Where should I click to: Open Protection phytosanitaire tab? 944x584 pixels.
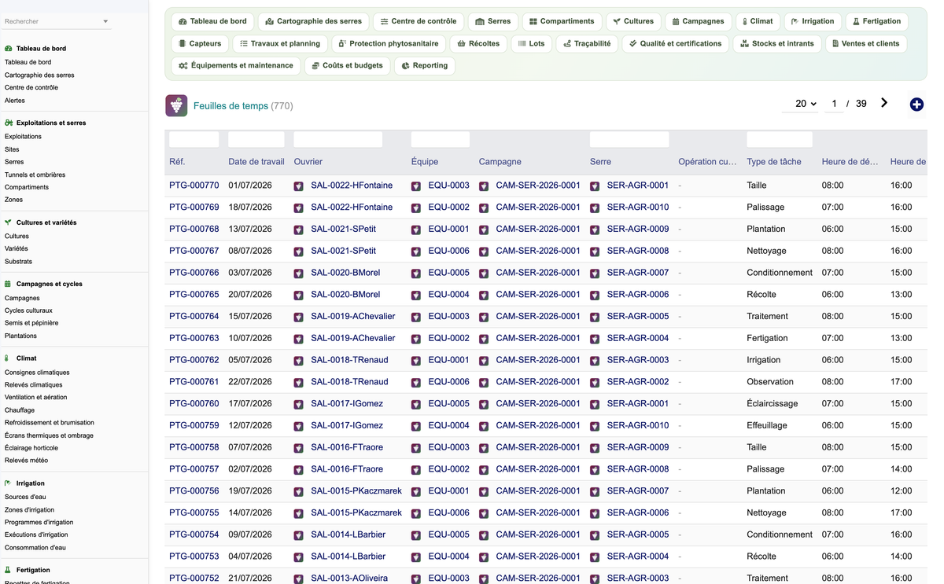(x=389, y=43)
